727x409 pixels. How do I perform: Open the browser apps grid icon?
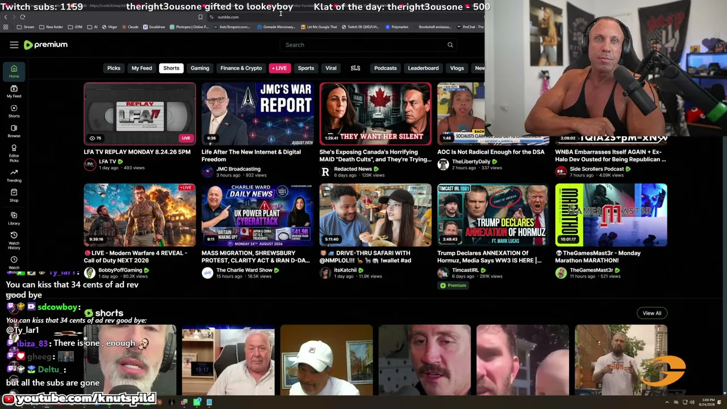click(6, 27)
